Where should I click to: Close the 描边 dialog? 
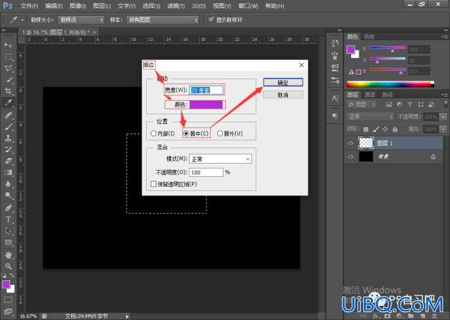pyautogui.click(x=301, y=65)
